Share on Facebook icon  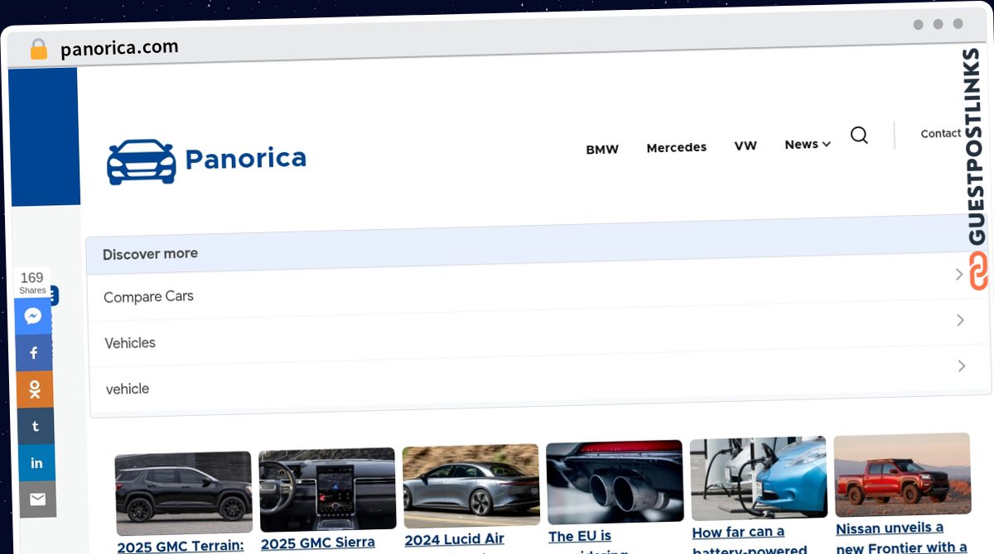point(34,353)
